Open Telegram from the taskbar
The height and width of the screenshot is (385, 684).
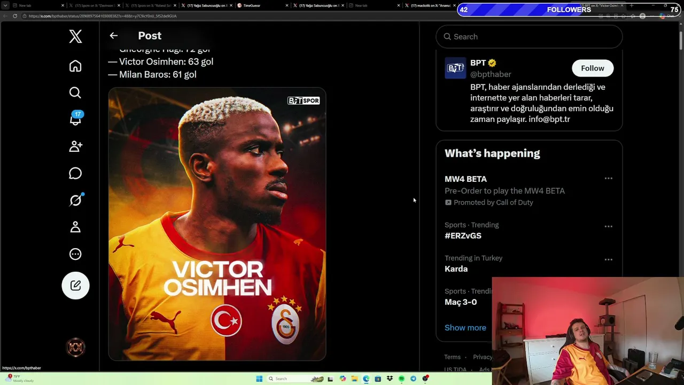413,379
